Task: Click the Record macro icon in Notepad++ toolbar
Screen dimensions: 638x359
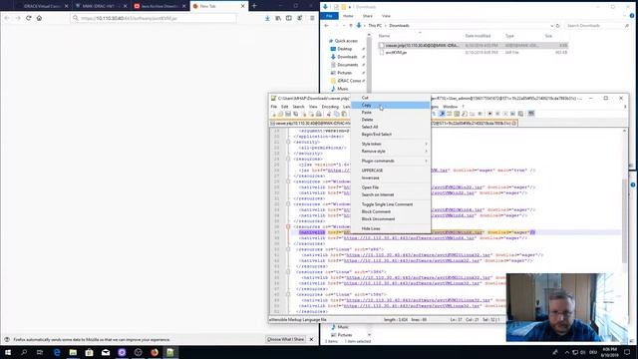Action: click(x=489, y=114)
